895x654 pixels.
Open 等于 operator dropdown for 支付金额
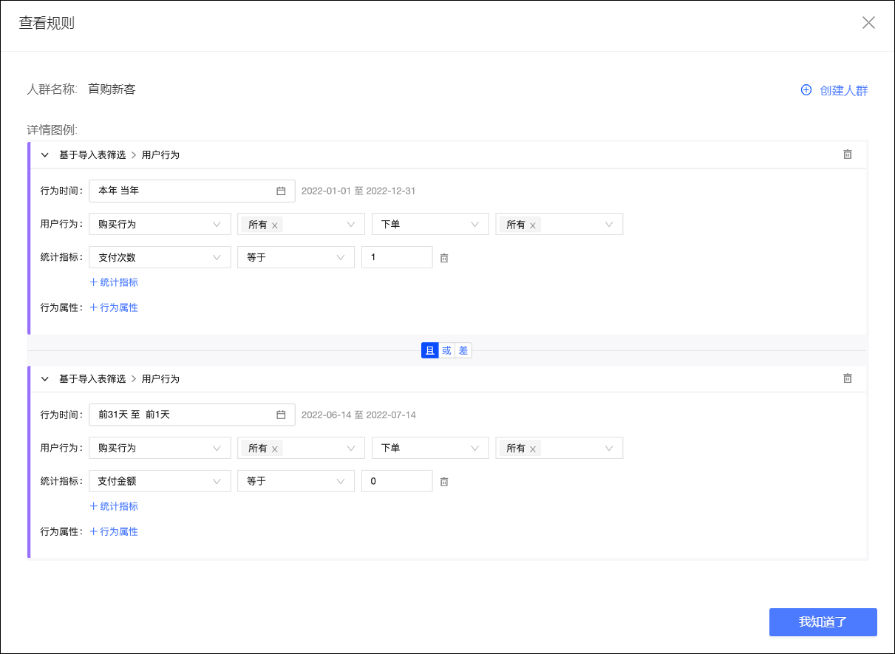[x=296, y=481]
